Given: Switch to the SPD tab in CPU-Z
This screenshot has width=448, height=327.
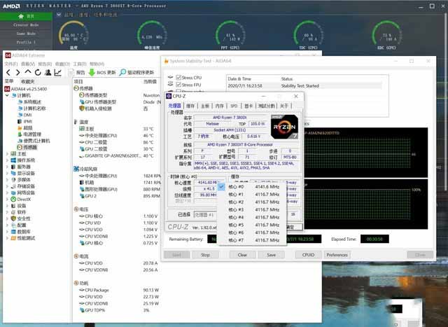Looking at the screenshot, I should (x=234, y=106).
